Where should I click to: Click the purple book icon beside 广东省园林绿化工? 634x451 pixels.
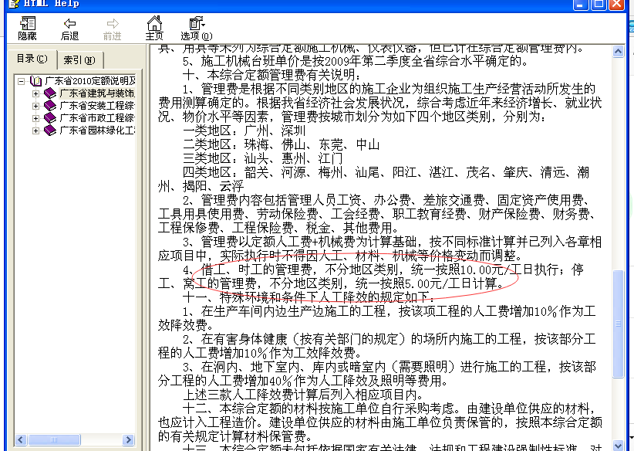(49, 131)
